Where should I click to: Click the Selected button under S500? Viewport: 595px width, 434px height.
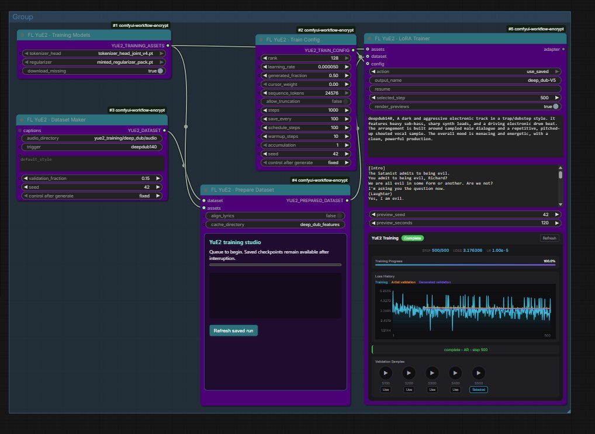(479, 390)
